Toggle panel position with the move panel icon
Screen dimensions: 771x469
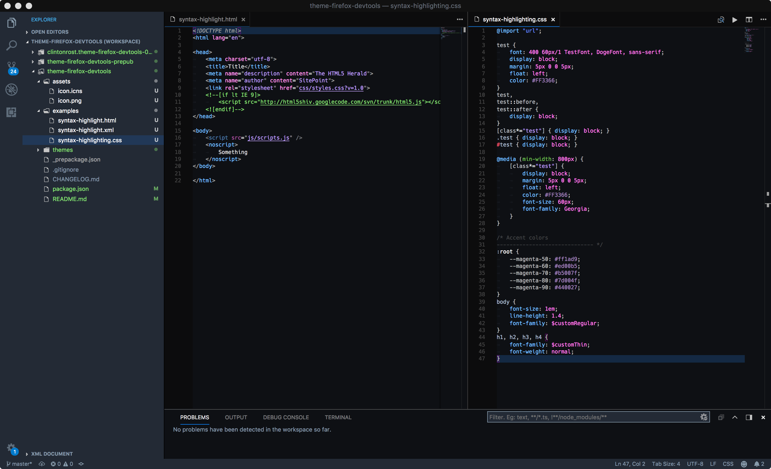click(749, 417)
